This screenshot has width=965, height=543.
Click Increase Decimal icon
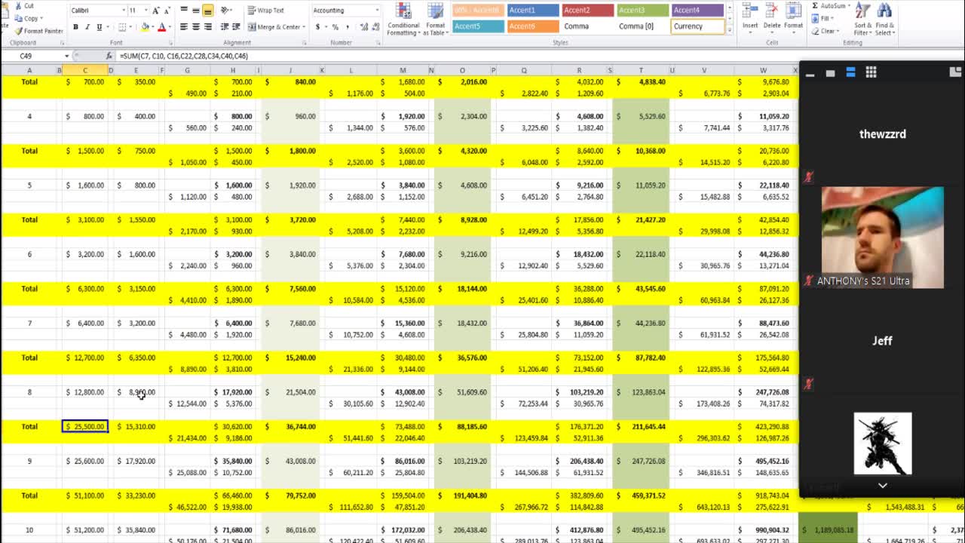click(x=363, y=27)
